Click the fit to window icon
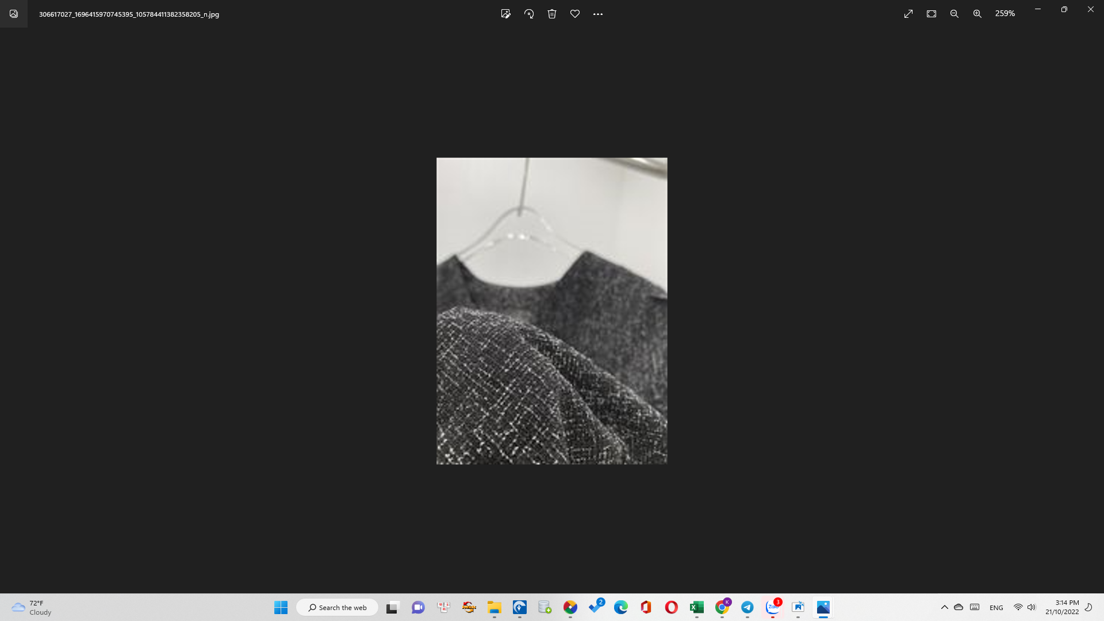The height and width of the screenshot is (621, 1104). [x=931, y=14]
